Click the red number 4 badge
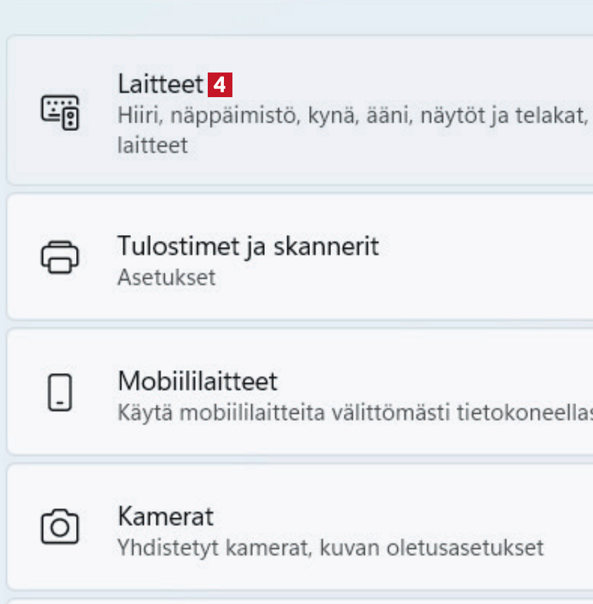593x604 pixels. pos(220,86)
